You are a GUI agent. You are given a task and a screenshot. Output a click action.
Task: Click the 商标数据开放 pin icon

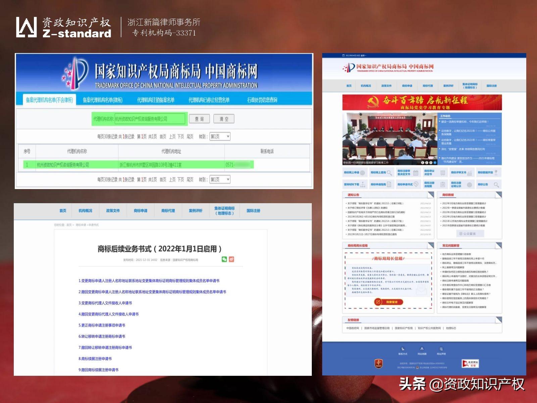point(496,173)
